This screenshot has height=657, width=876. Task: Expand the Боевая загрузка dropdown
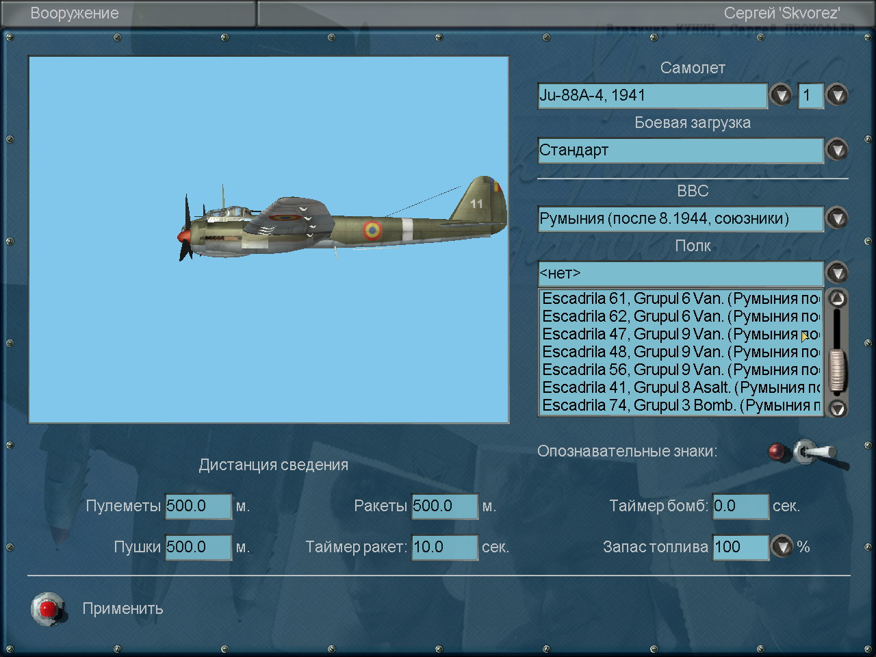tap(837, 150)
